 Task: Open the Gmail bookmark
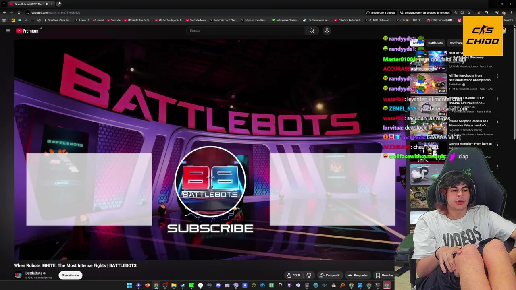point(98,20)
